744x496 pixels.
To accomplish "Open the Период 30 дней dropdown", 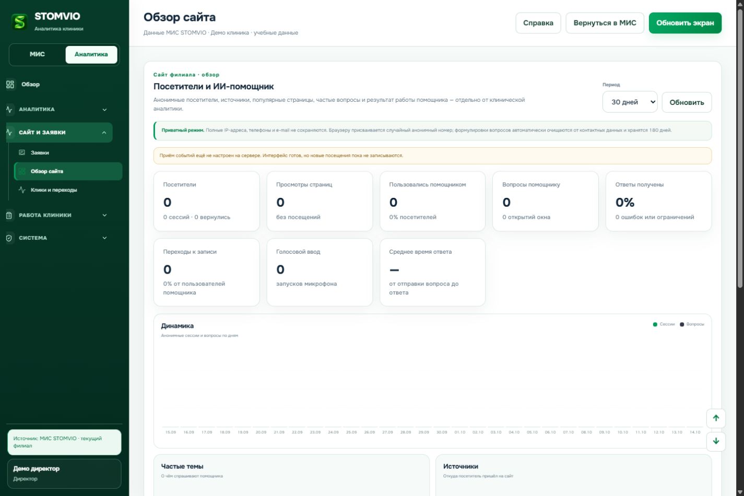I will [x=630, y=102].
